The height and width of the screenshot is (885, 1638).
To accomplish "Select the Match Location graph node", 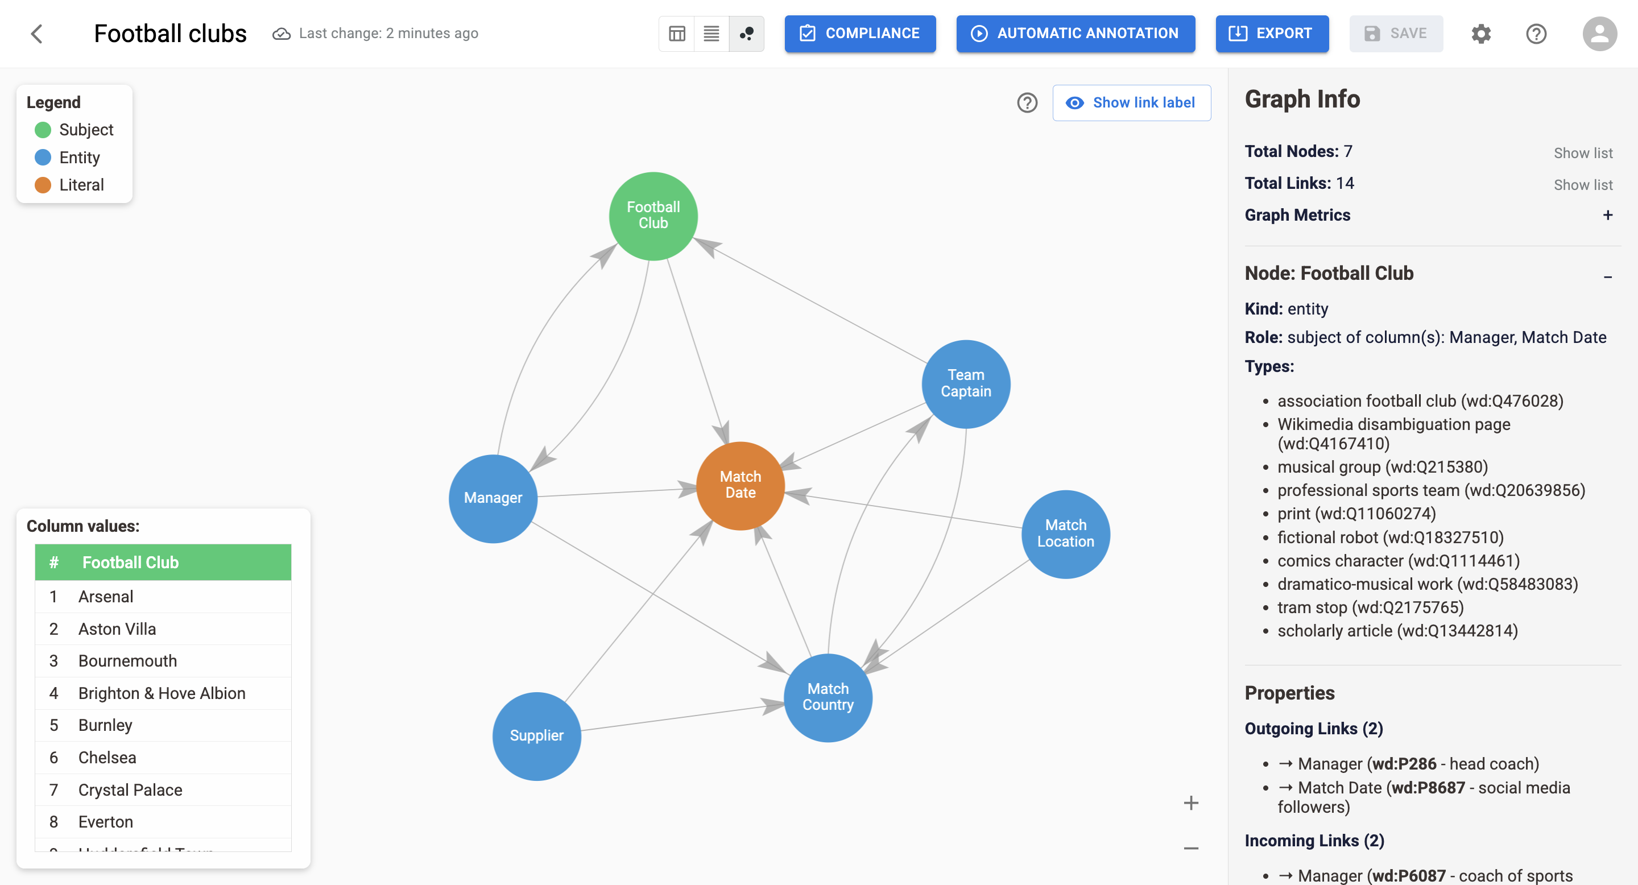I will coord(1066,534).
